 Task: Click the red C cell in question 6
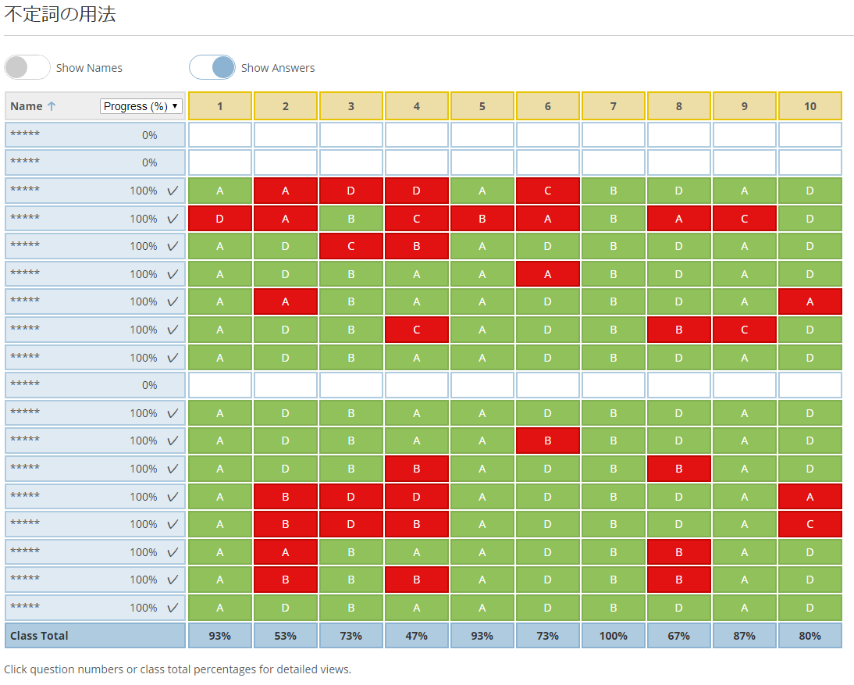(x=548, y=191)
